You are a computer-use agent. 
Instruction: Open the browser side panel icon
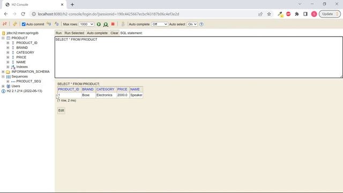(x=305, y=14)
